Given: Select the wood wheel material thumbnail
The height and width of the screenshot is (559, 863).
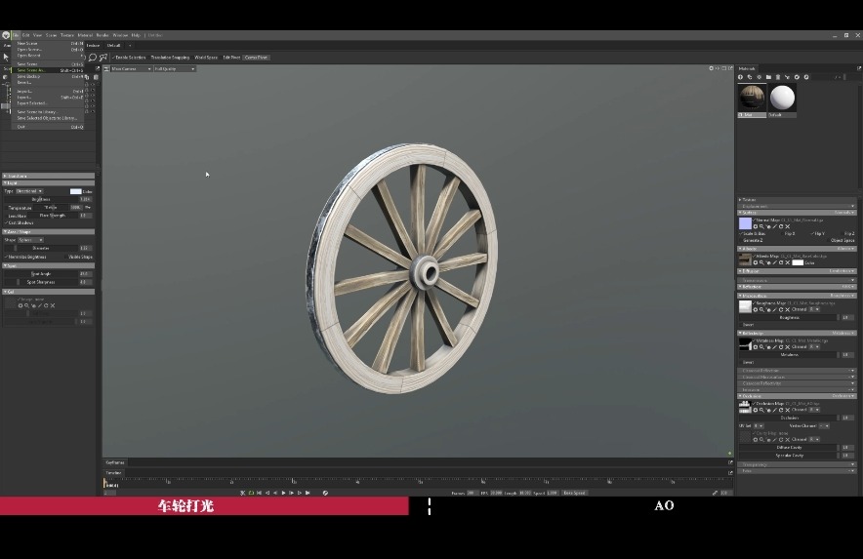Looking at the screenshot, I should [752, 98].
